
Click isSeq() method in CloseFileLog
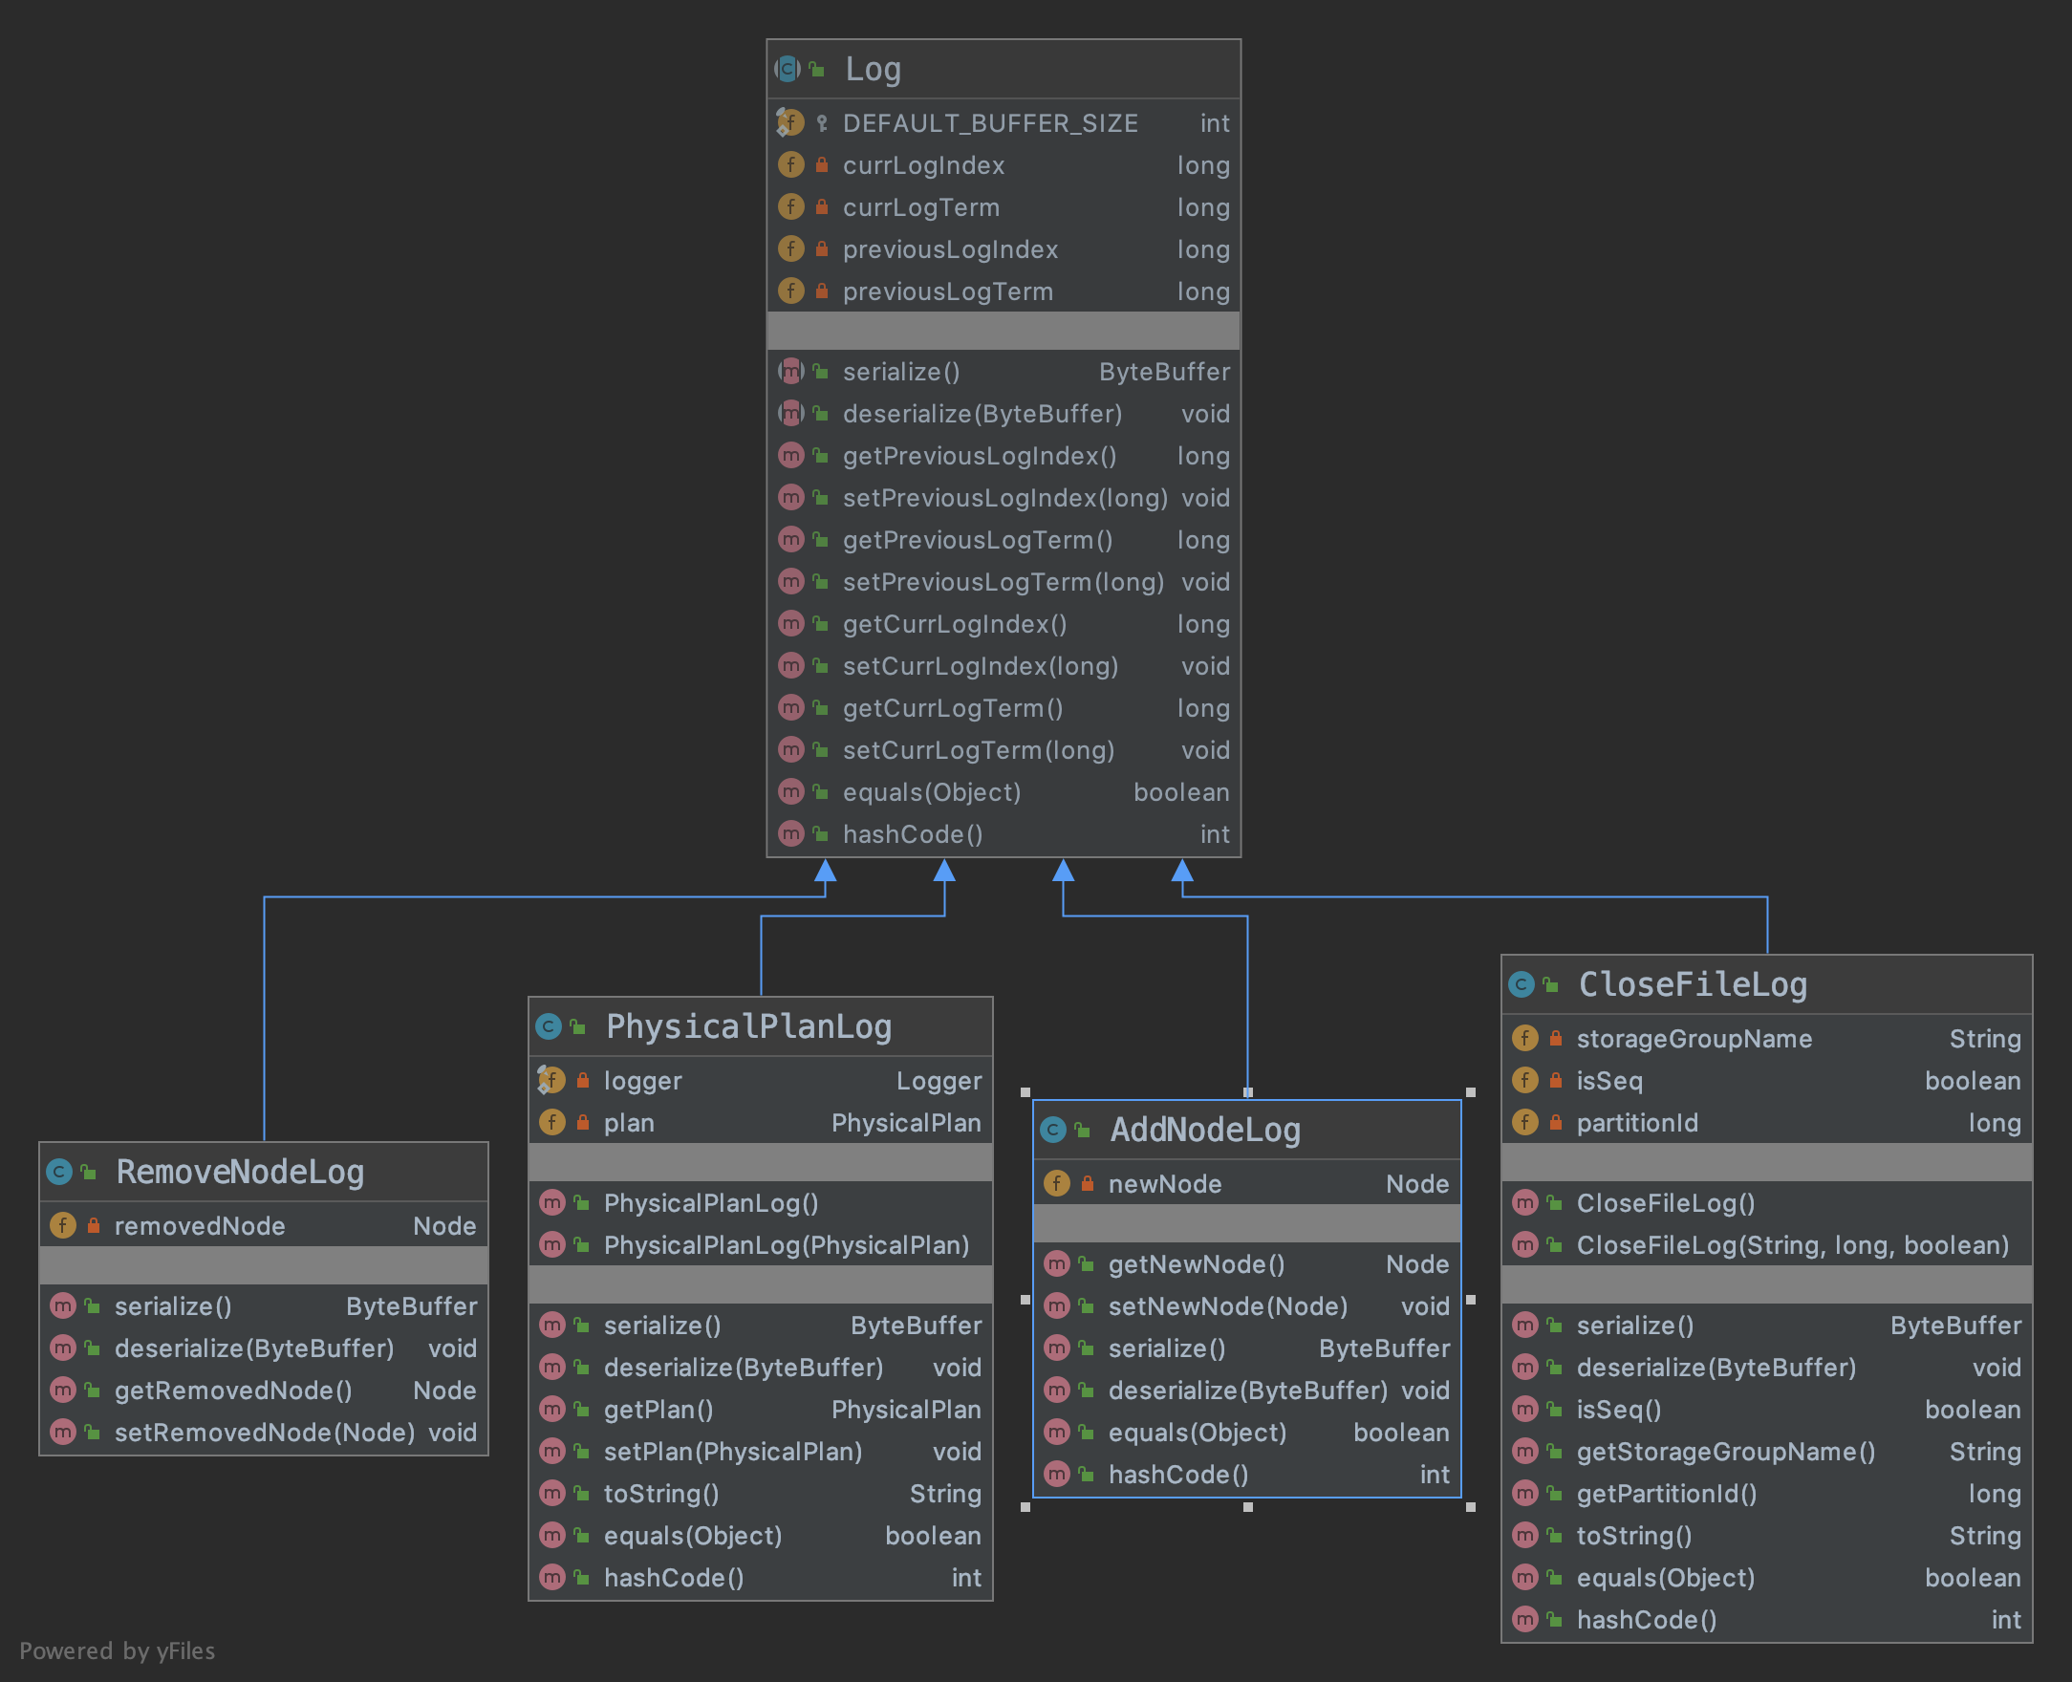tap(1767, 1410)
